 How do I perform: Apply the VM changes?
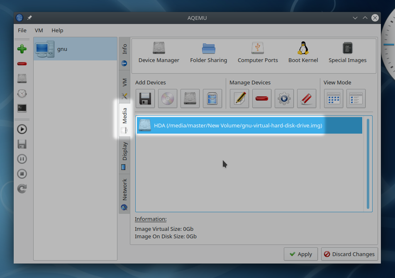(301, 254)
